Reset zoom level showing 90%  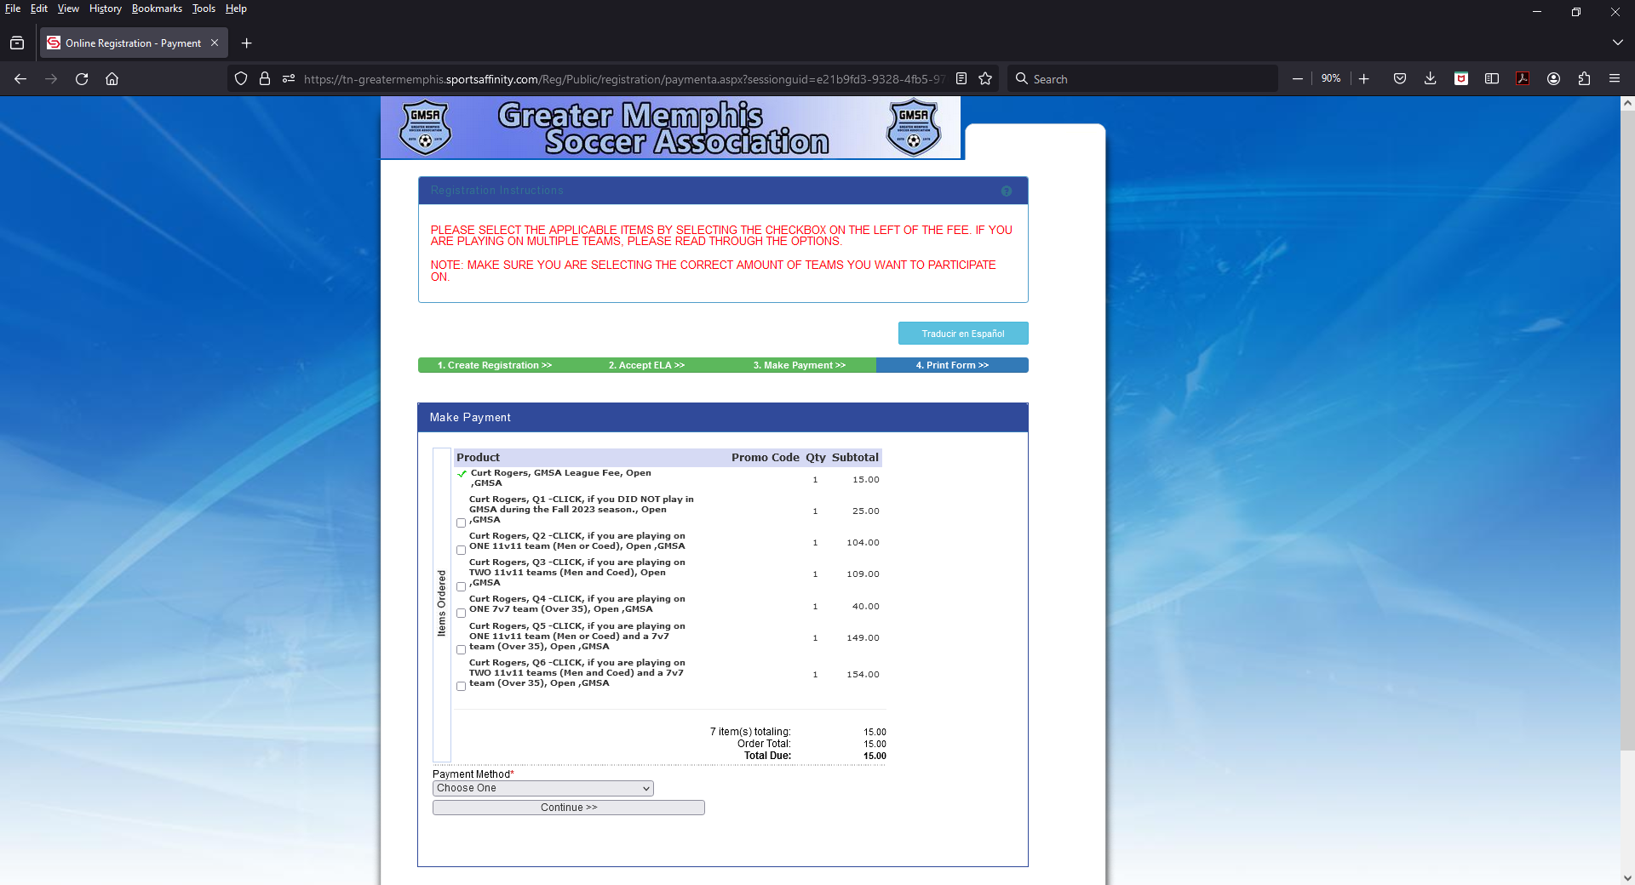tap(1331, 79)
